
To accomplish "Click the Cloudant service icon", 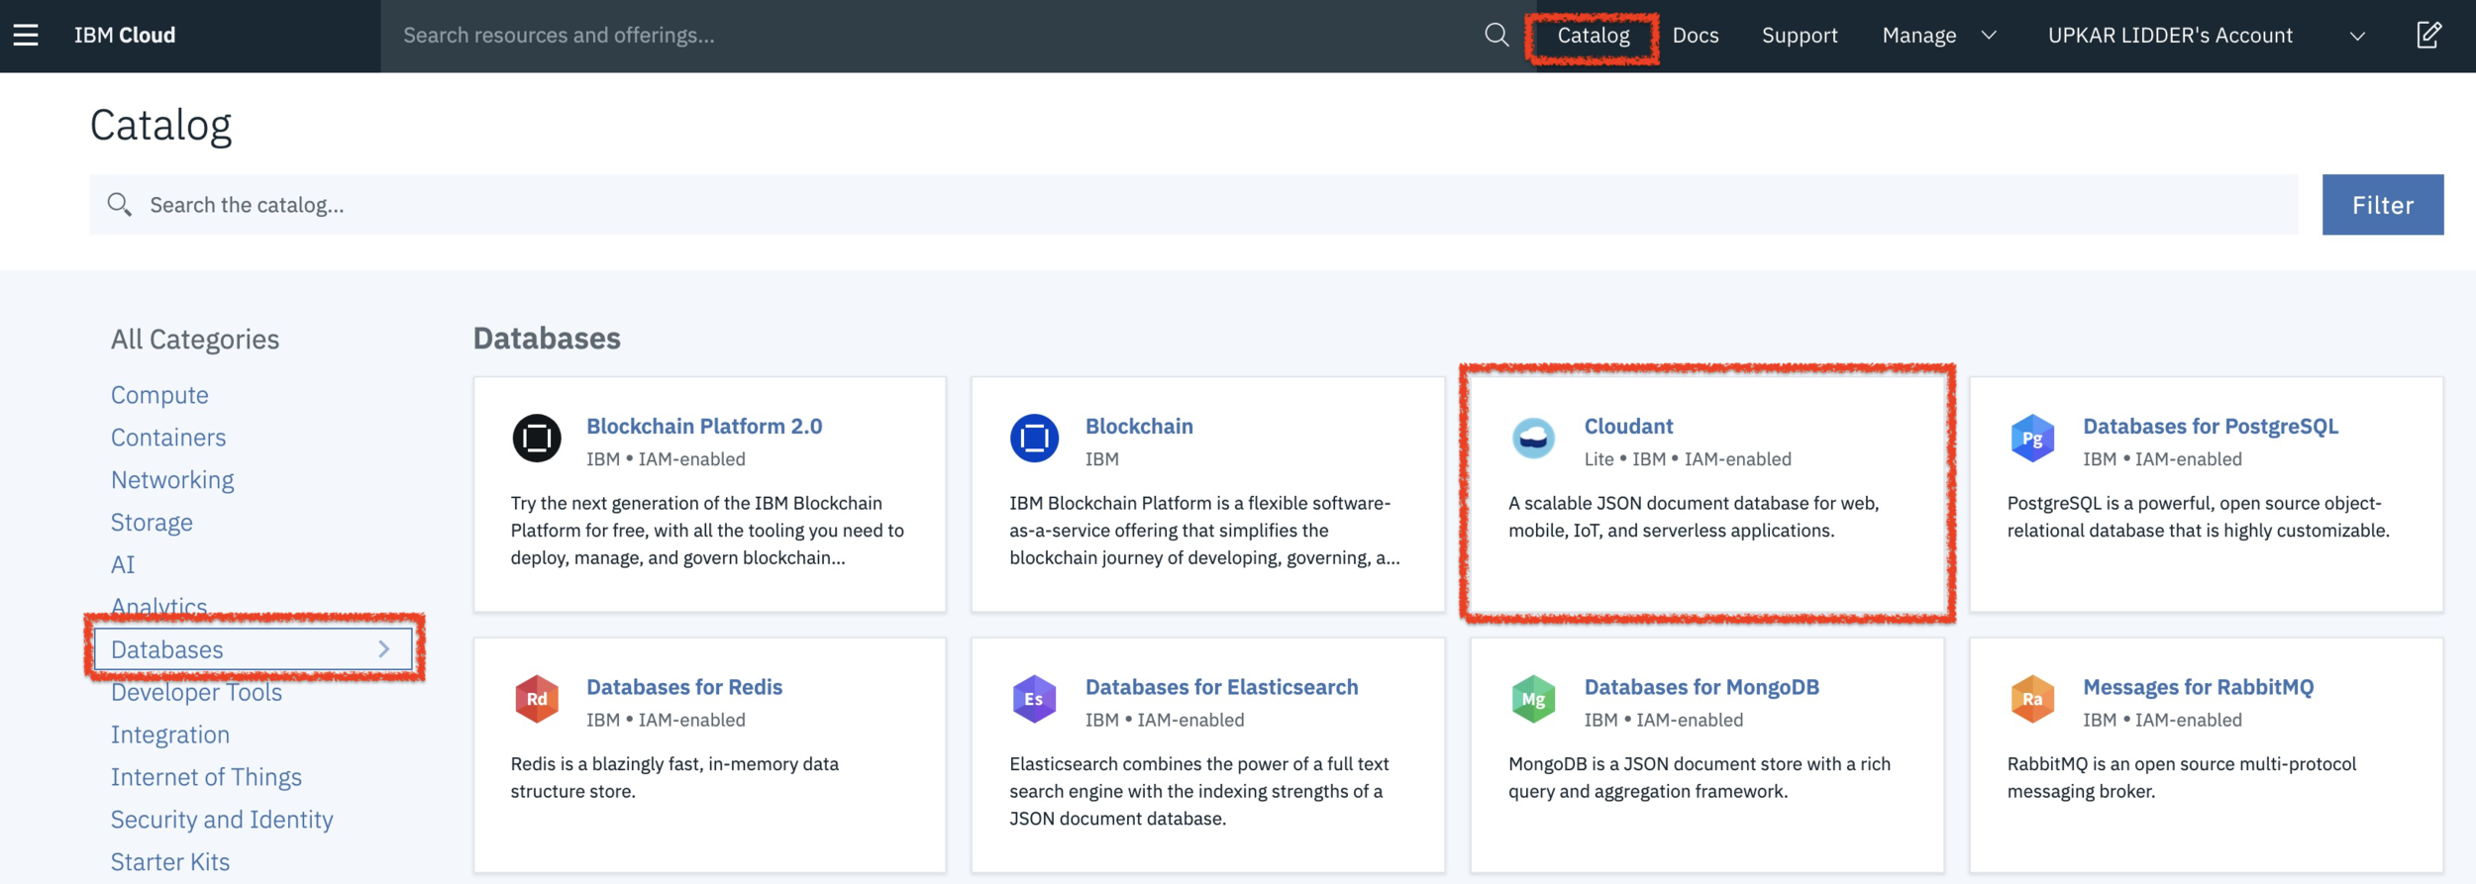I will tap(1533, 438).
